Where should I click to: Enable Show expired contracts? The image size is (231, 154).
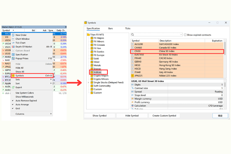coord(185,34)
